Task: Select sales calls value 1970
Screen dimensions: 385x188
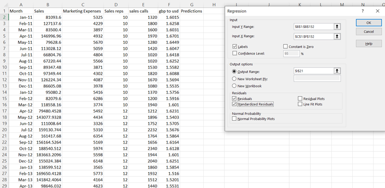Action: point(143,36)
